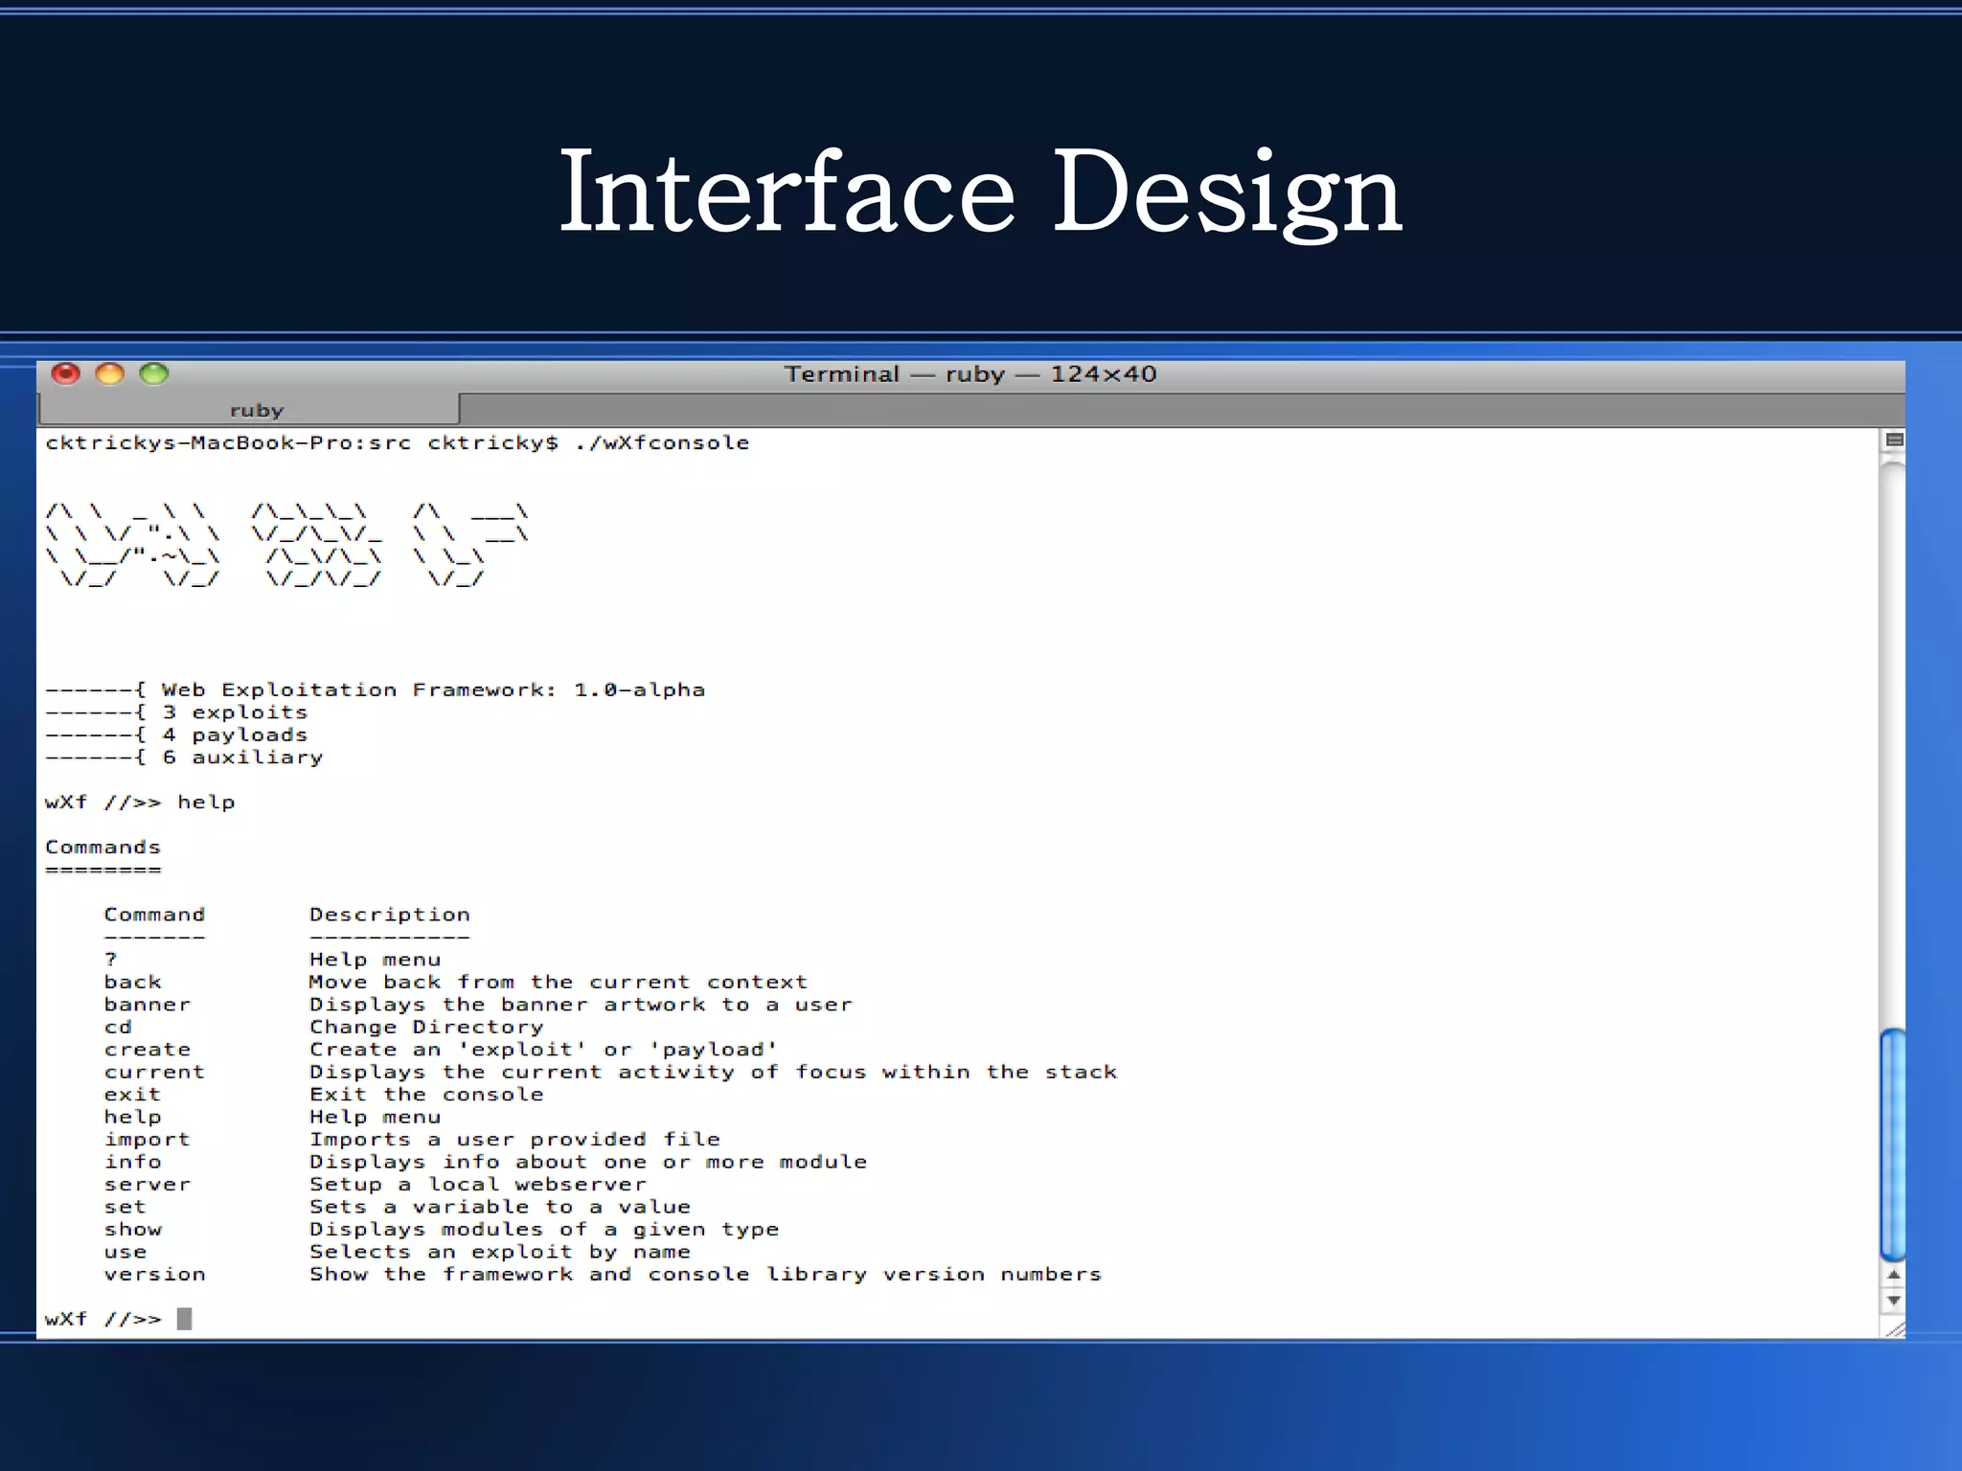The width and height of the screenshot is (1962, 1471).
Task: Click the 'use' command entry
Action: 125,1252
